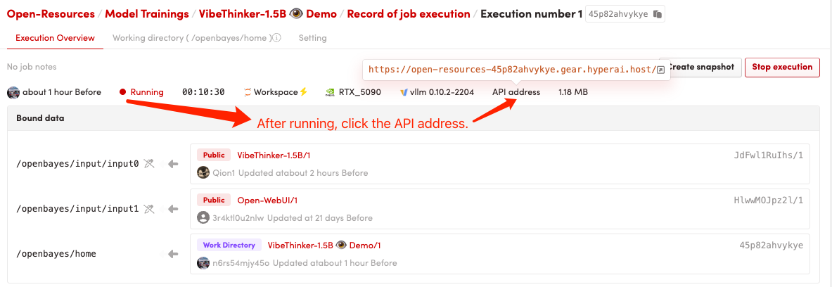Click the Workspace icon in status row

[x=248, y=92]
